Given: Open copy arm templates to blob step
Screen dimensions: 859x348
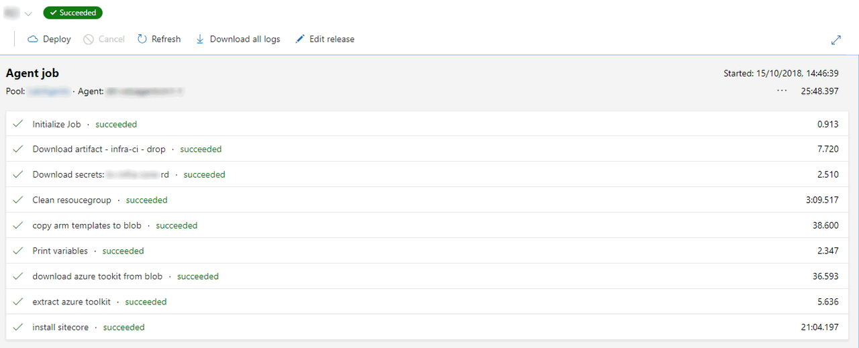Looking at the screenshot, I should pos(87,226).
